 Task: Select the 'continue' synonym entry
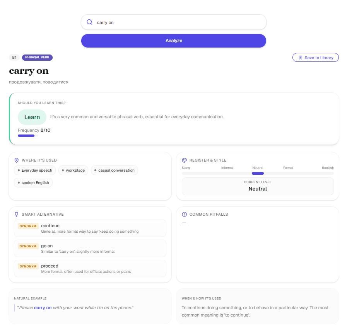click(x=90, y=228)
